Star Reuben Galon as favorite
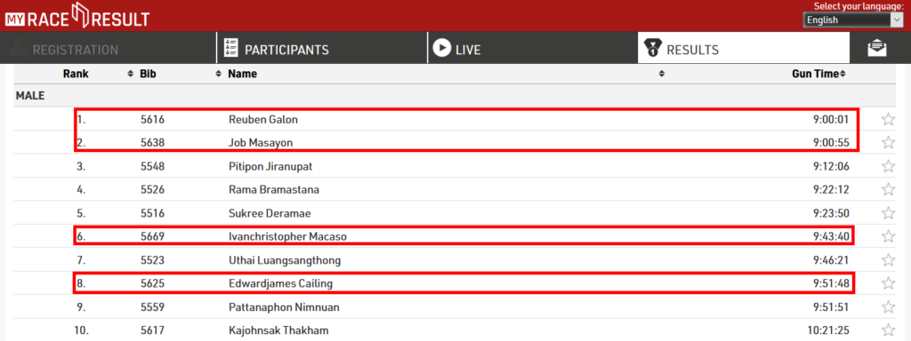 [x=888, y=120]
